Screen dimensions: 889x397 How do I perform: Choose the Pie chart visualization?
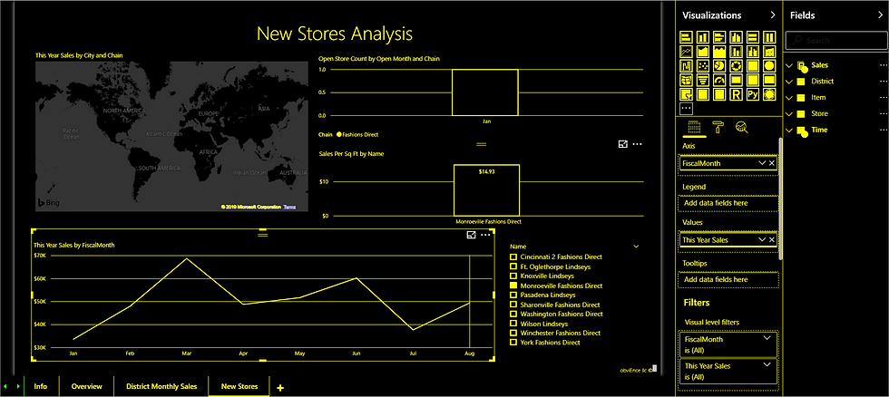(x=719, y=65)
